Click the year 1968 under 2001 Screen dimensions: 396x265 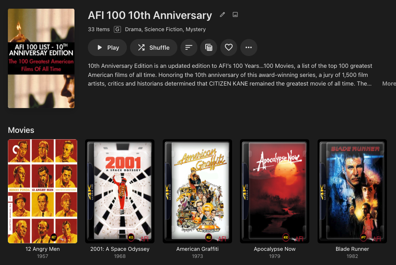click(120, 256)
